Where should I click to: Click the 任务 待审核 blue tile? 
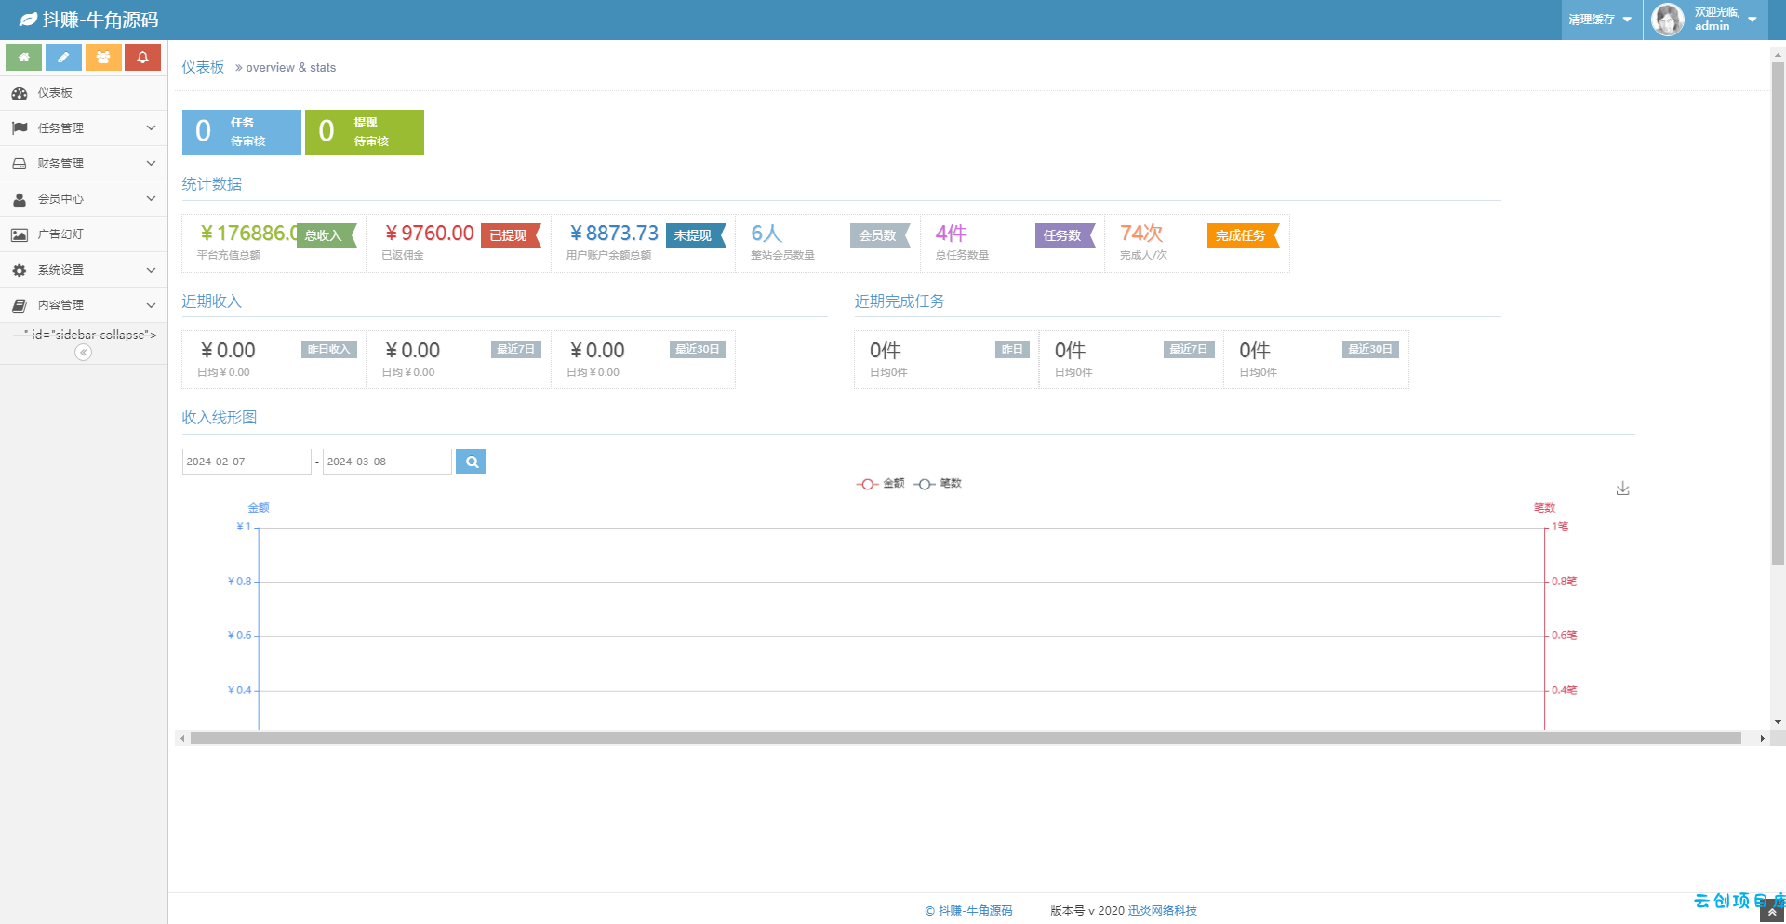pos(242,132)
